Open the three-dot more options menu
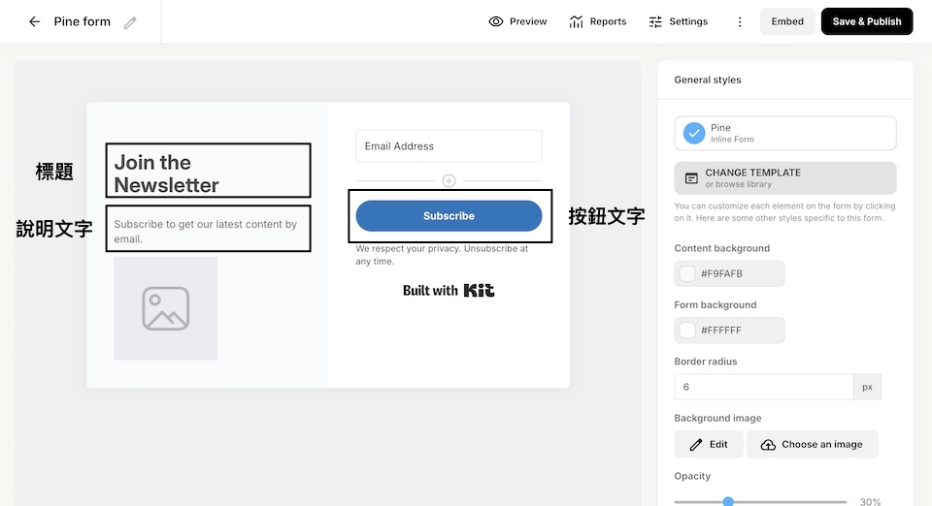Image resolution: width=932 pixels, height=506 pixels. (740, 21)
